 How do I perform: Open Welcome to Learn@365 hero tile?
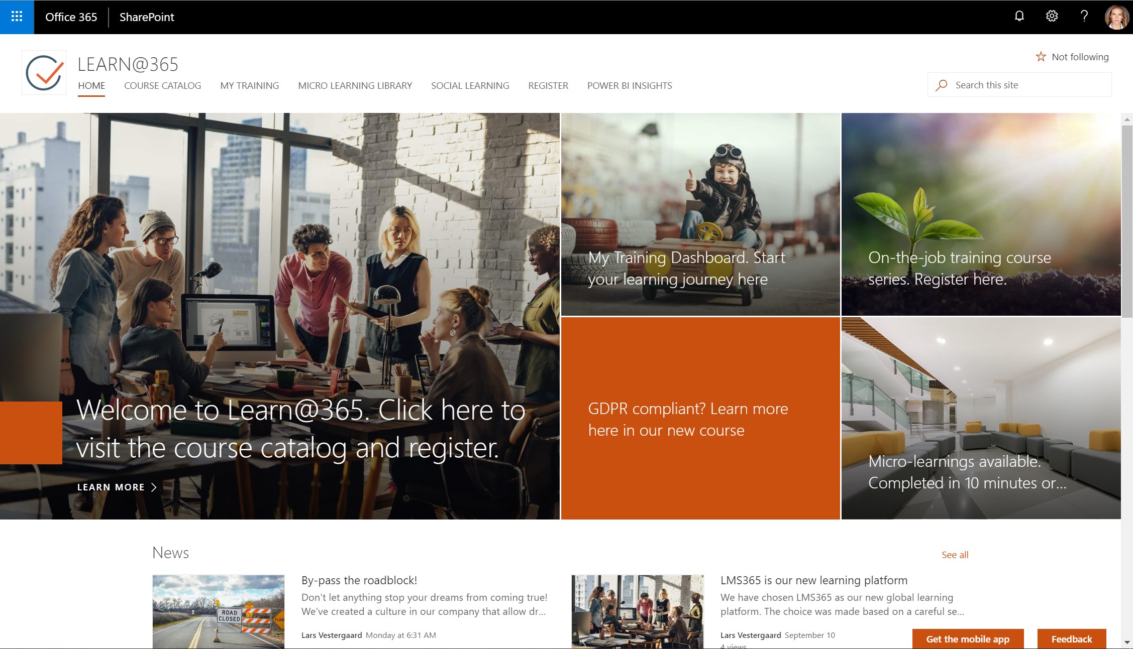(279, 316)
